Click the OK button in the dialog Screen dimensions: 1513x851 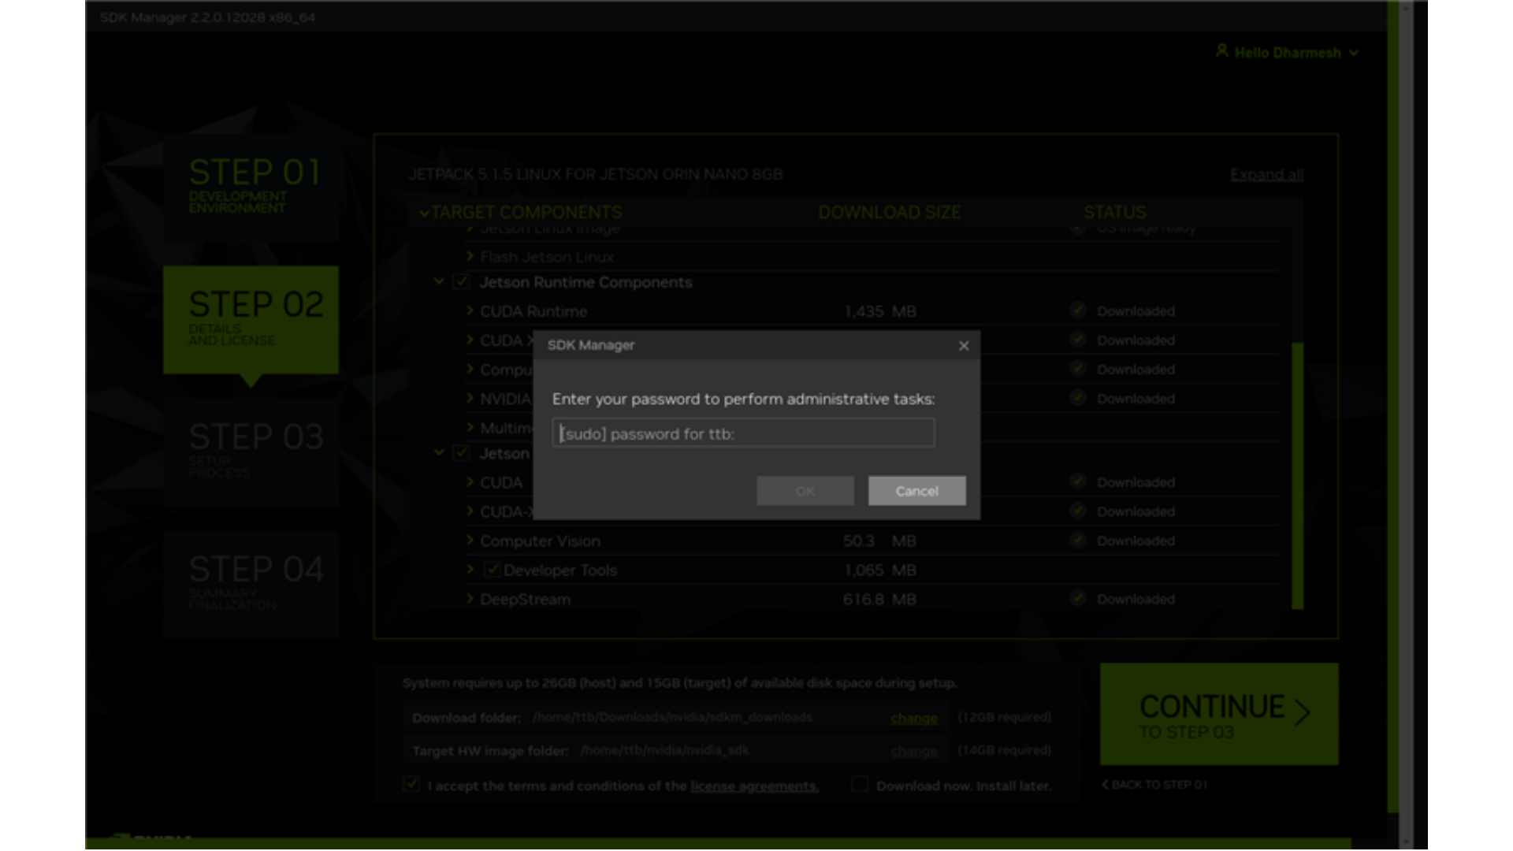(x=805, y=491)
